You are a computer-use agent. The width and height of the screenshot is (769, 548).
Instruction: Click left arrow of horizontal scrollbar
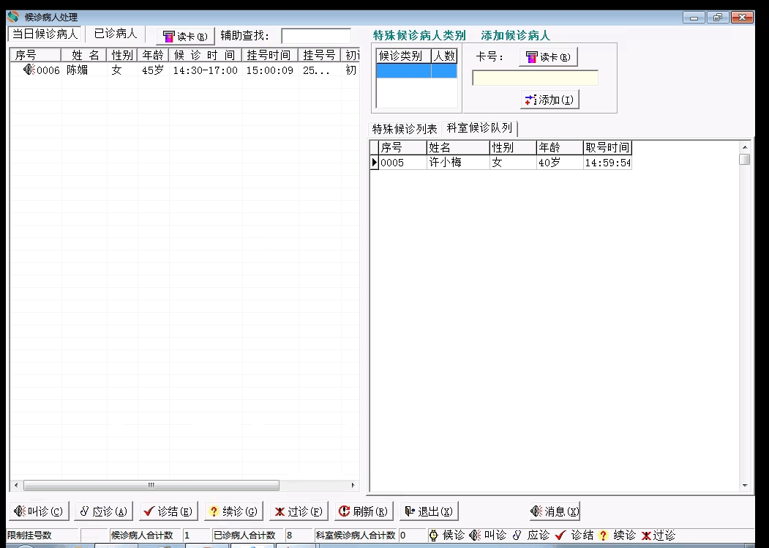16,485
